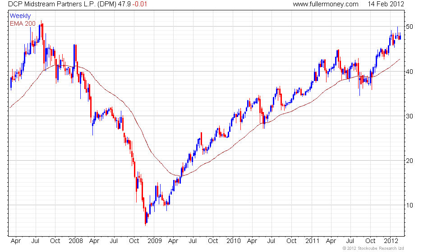Click the 30 price axis label
The width and height of the screenshot is (442, 252).
click(410, 116)
